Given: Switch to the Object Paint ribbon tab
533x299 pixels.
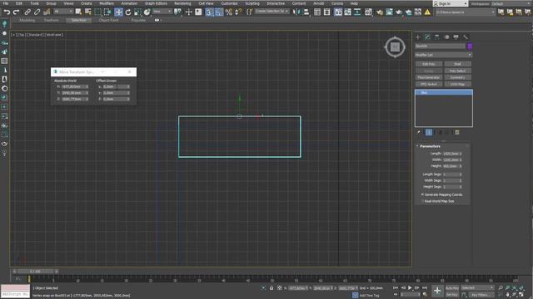Looking at the screenshot, I should click(108, 20).
